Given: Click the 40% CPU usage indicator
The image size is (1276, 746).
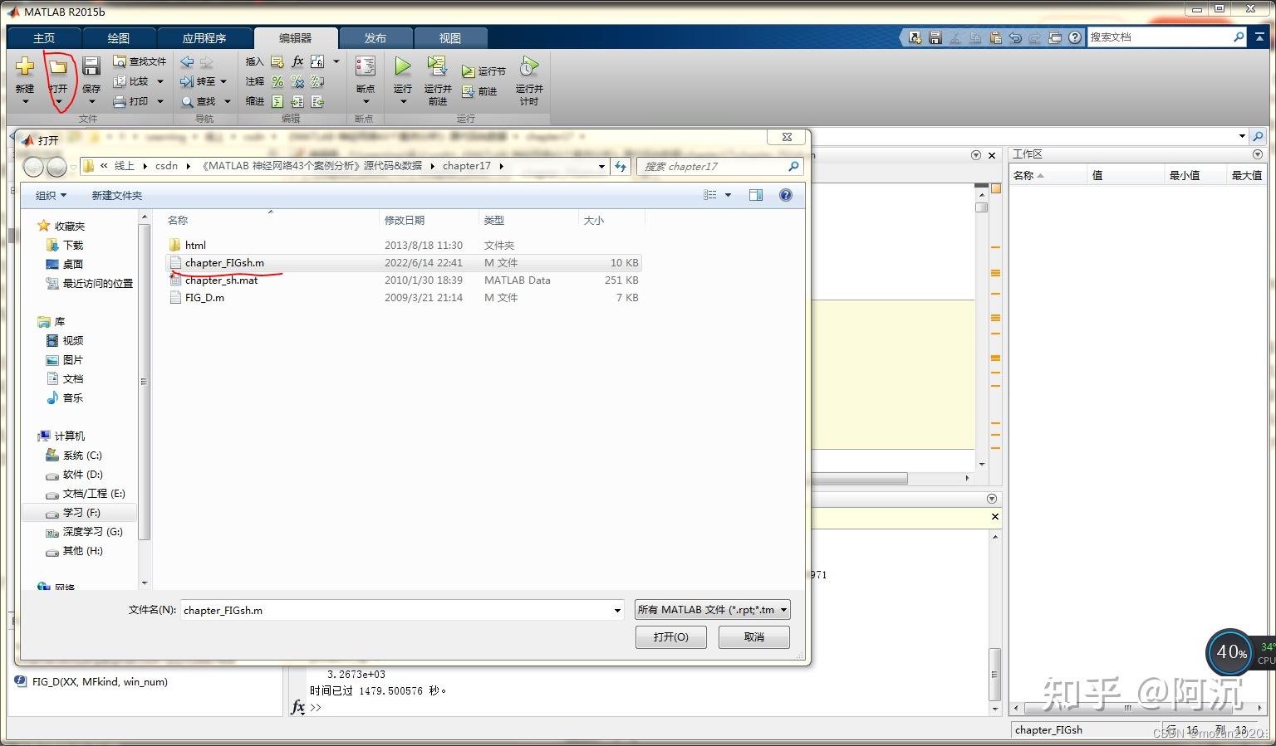Looking at the screenshot, I should coord(1229,653).
